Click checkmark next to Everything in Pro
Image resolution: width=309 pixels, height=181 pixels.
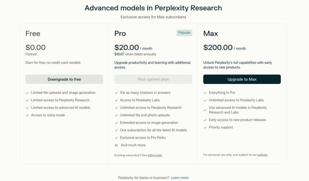[x=205, y=93]
